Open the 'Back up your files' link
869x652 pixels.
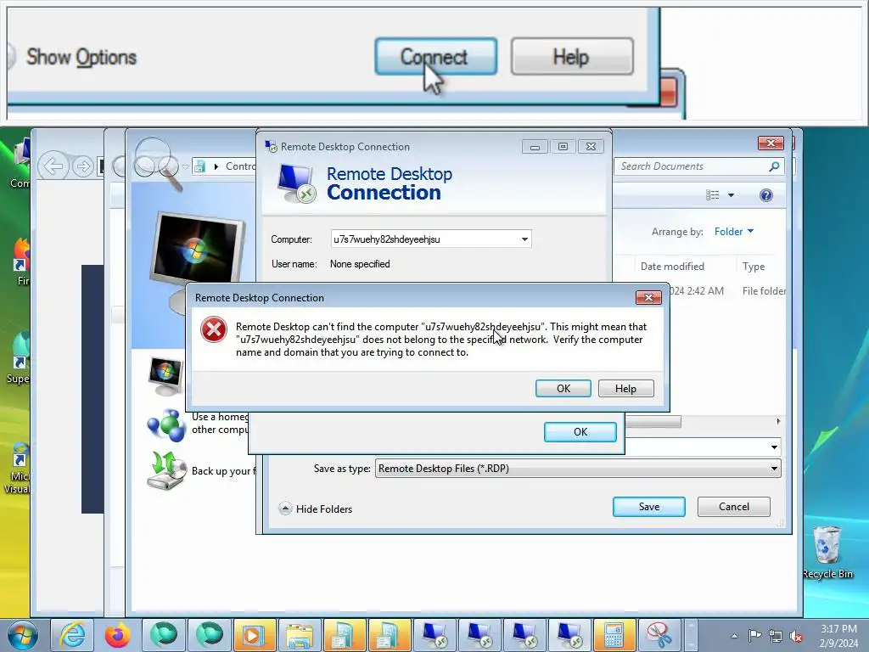pos(224,471)
